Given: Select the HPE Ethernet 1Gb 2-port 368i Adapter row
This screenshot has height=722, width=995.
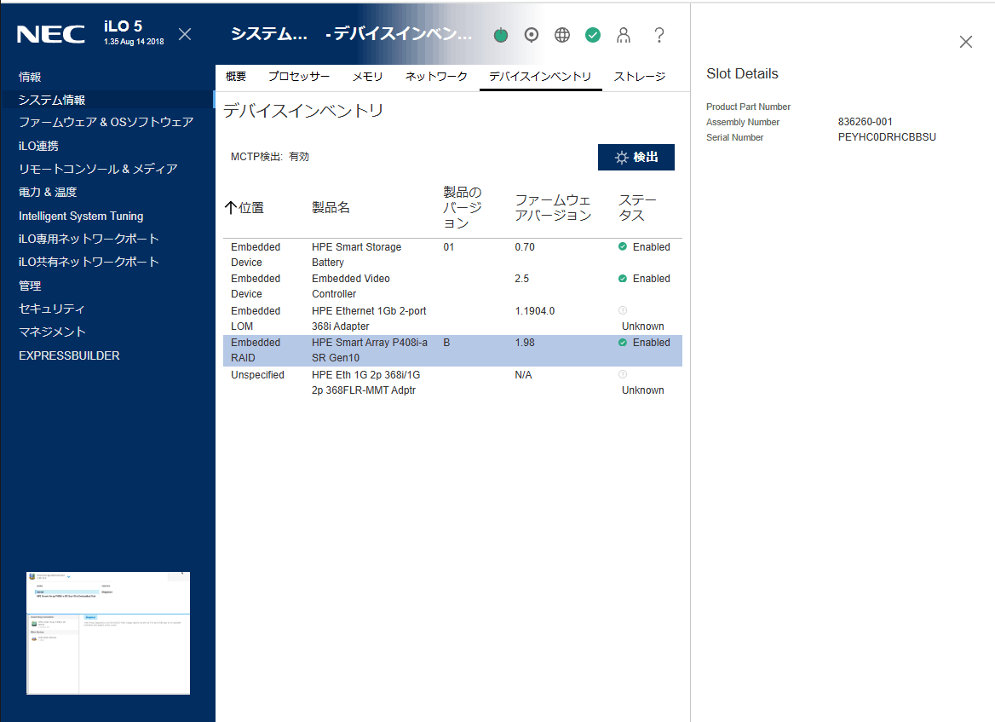Looking at the screenshot, I should (452, 319).
